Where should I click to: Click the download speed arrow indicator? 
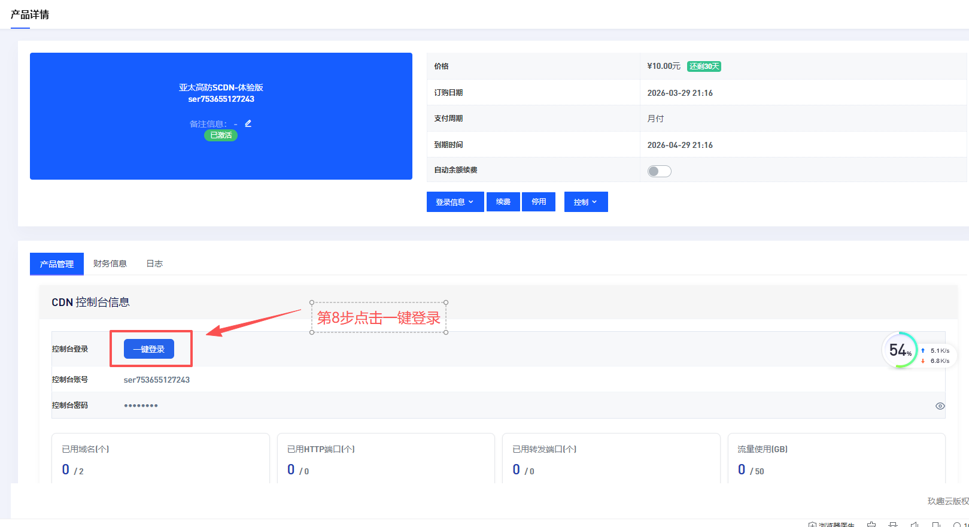coord(923,361)
